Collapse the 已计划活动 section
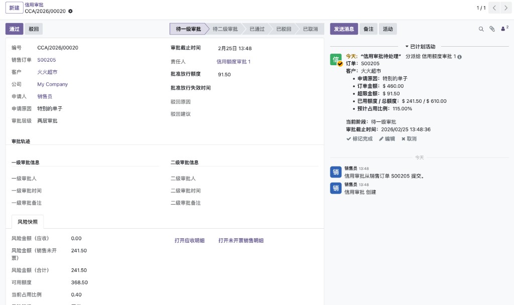 420,47
